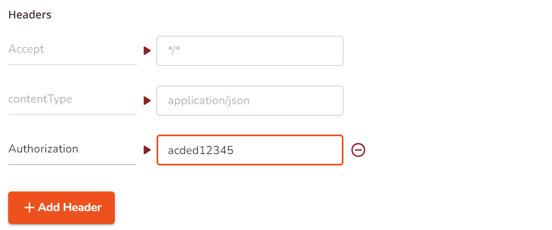This screenshot has height=230, width=552.
Task: Select the contentType header name field
Action: click(x=72, y=99)
